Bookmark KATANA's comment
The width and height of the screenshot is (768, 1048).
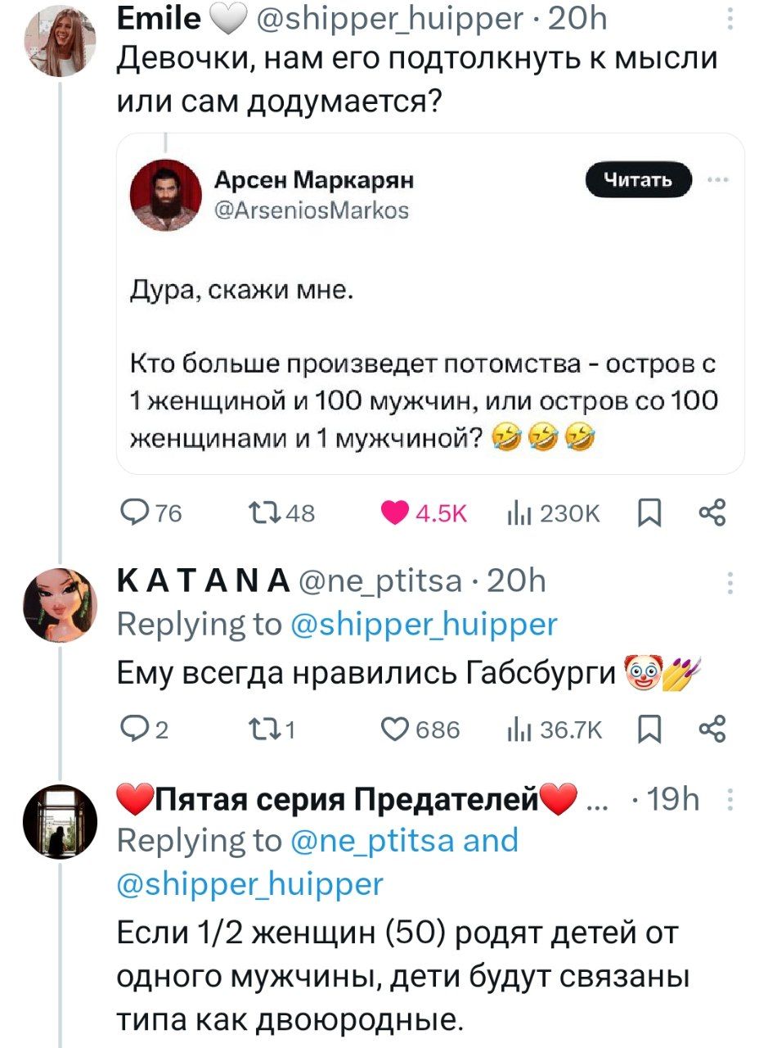[645, 728]
